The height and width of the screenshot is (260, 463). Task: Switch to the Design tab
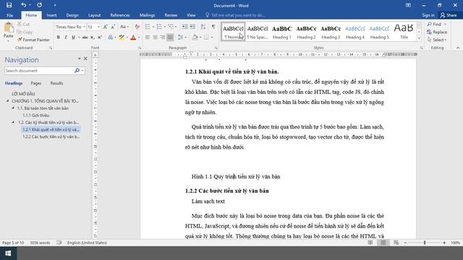(x=72, y=15)
